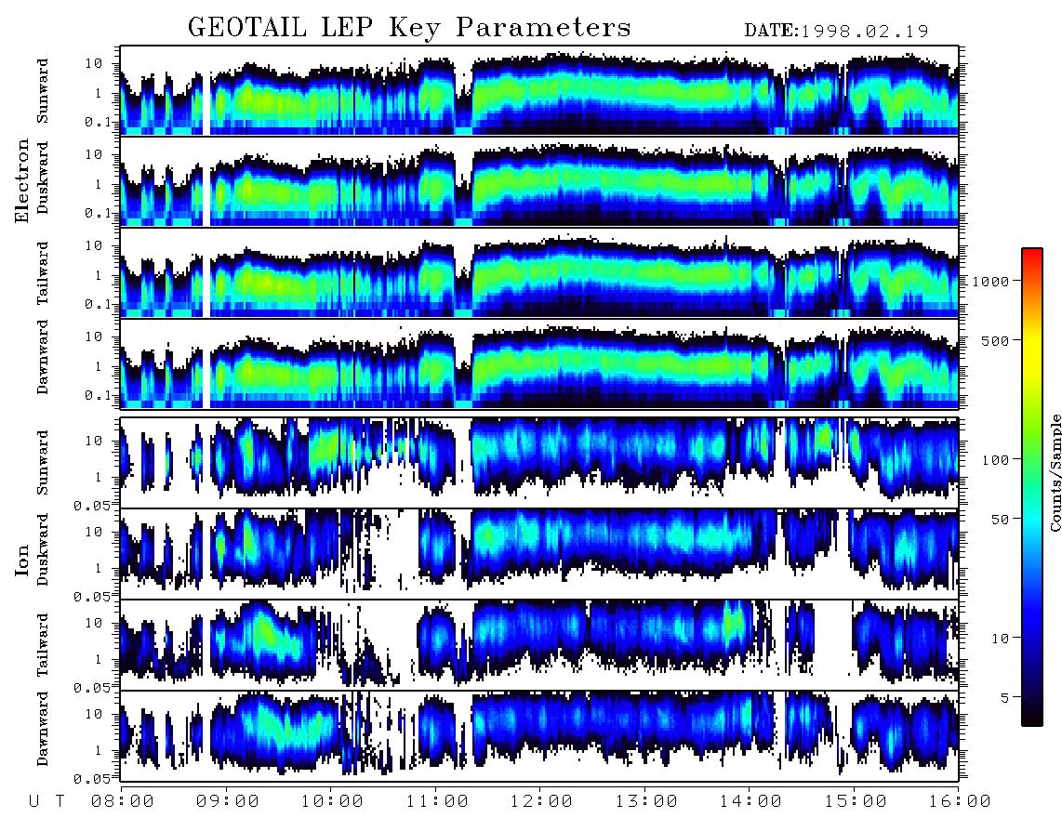Click the UT axis label
Image resolution: width=1062 pixels, height=818 pixels.
tap(46, 801)
